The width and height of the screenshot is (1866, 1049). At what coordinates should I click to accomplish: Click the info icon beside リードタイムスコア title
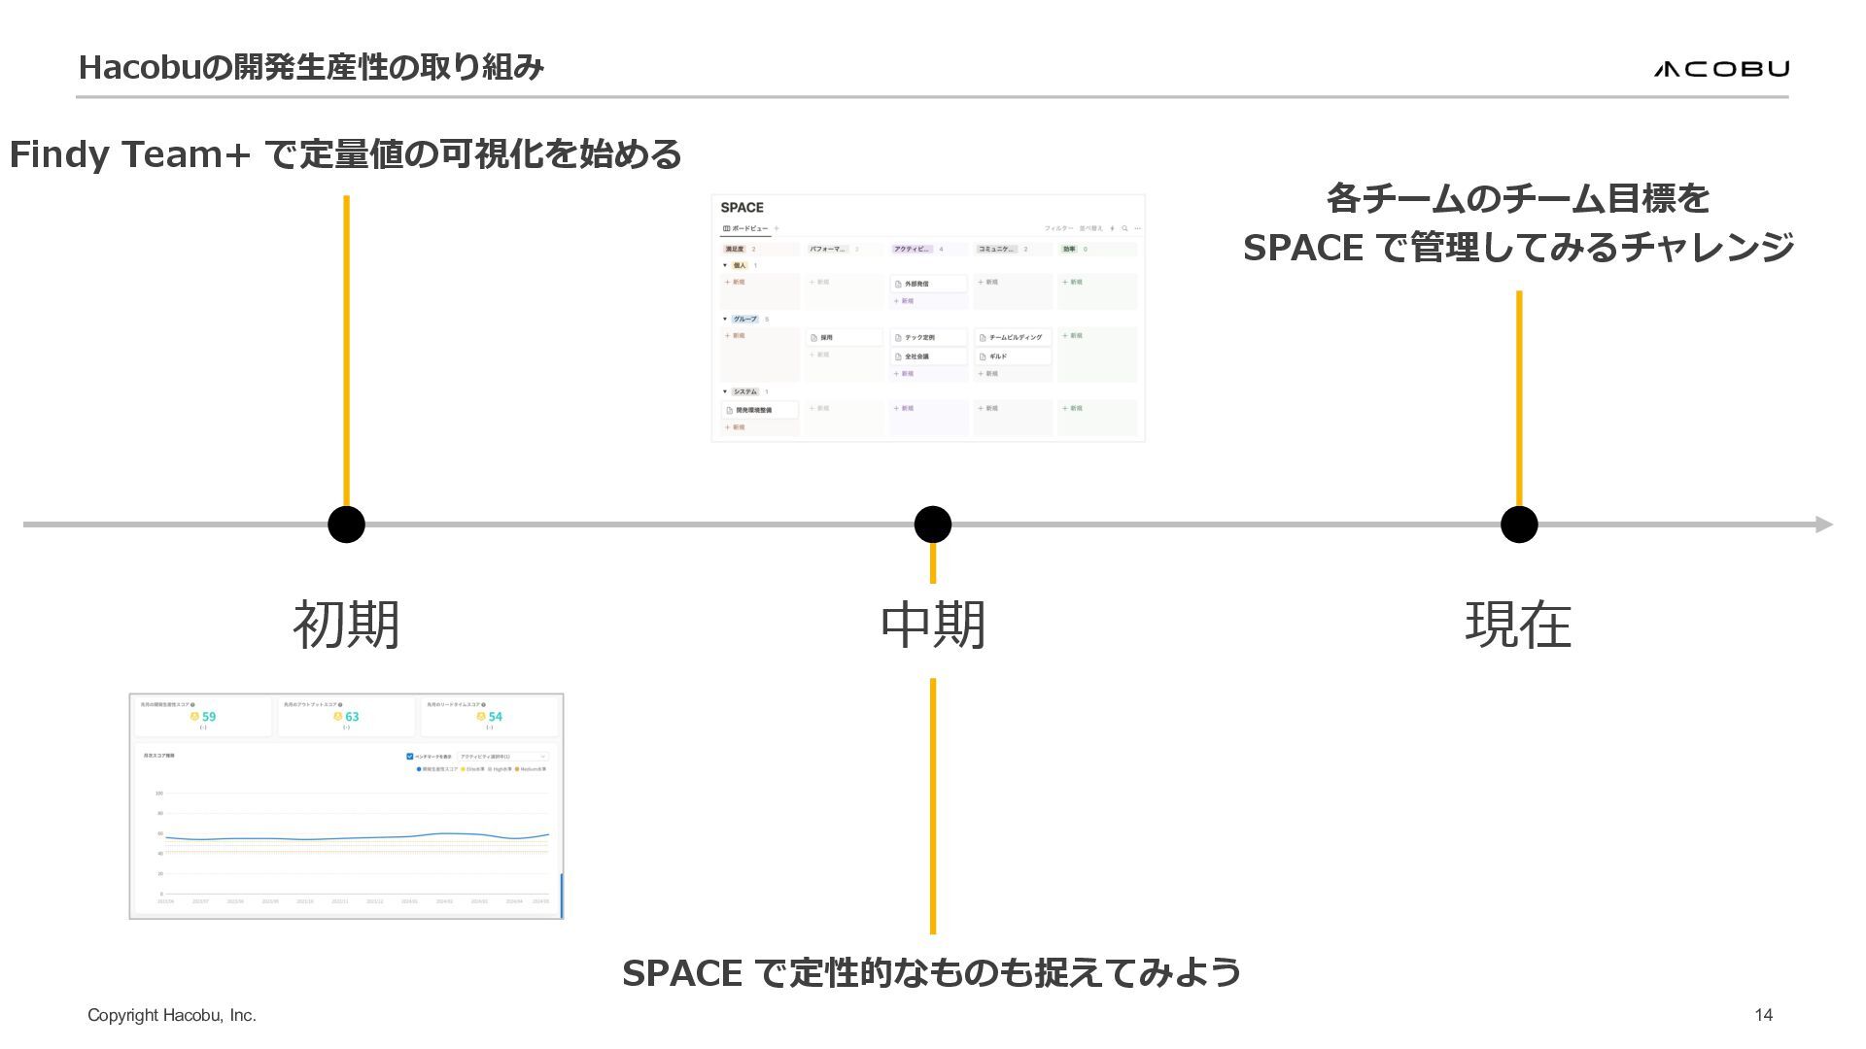[483, 704]
